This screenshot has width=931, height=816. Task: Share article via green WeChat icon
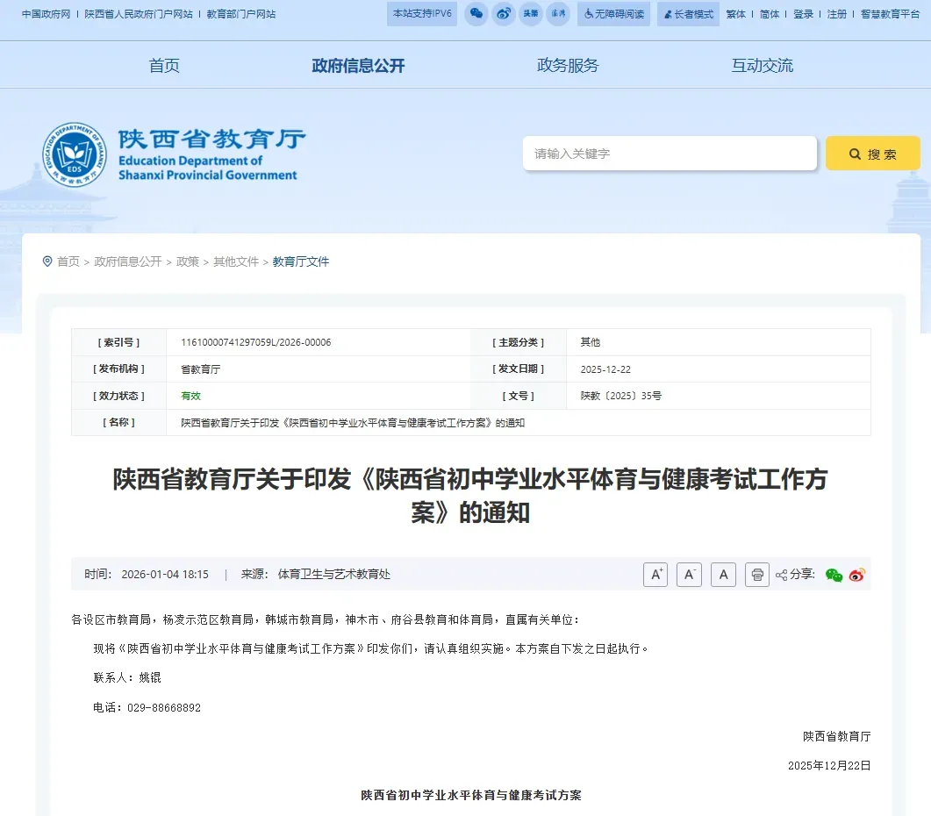click(834, 575)
